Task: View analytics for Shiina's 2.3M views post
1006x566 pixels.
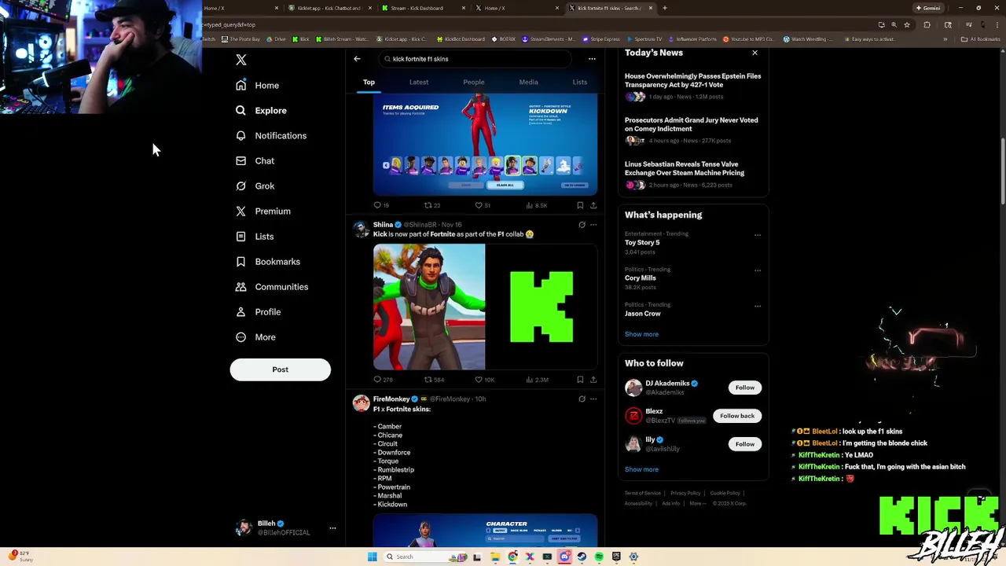Action: tap(537, 380)
